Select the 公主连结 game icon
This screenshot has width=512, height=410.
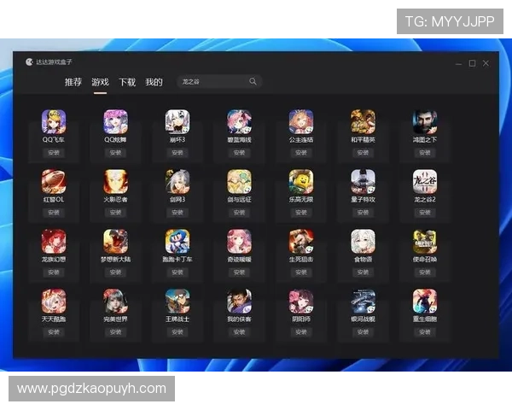pos(301,121)
